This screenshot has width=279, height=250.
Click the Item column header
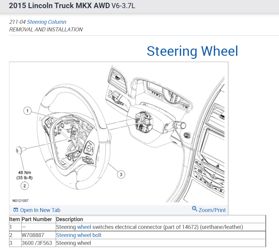pyautogui.click(x=14, y=219)
